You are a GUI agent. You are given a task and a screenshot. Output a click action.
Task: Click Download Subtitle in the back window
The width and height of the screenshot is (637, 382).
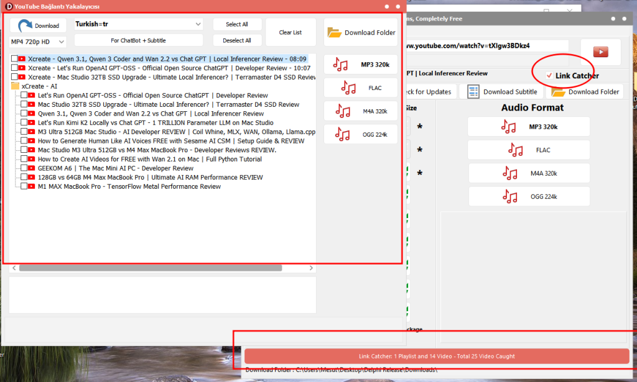[502, 92]
